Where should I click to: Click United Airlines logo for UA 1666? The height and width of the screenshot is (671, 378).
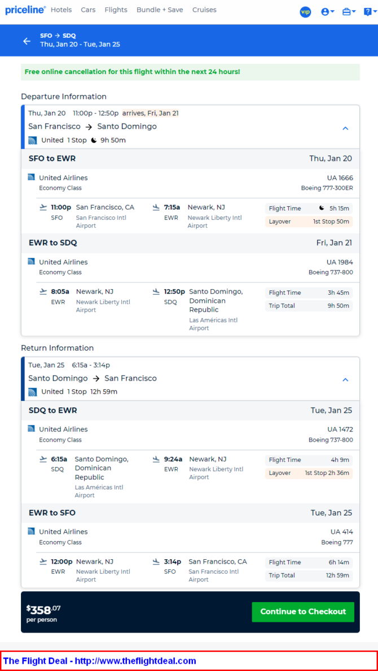pyautogui.click(x=31, y=177)
